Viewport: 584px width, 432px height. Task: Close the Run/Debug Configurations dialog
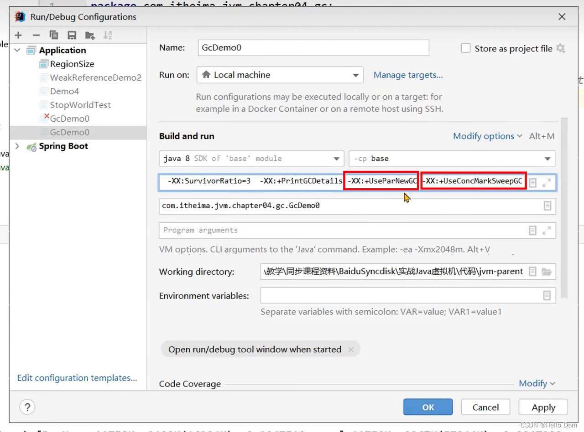click(562, 17)
